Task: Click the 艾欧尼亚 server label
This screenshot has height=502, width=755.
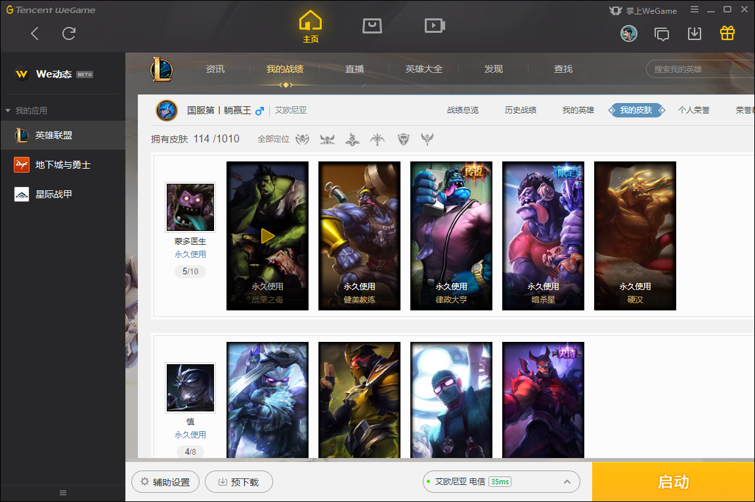Action: (291, 110)
